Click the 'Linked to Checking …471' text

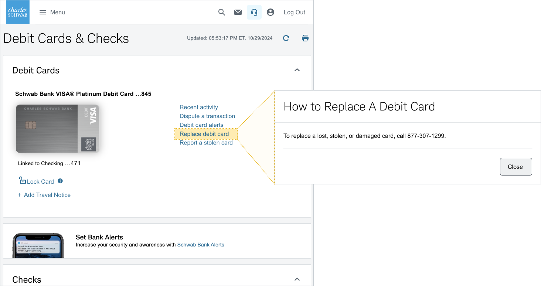pos(49,163)
